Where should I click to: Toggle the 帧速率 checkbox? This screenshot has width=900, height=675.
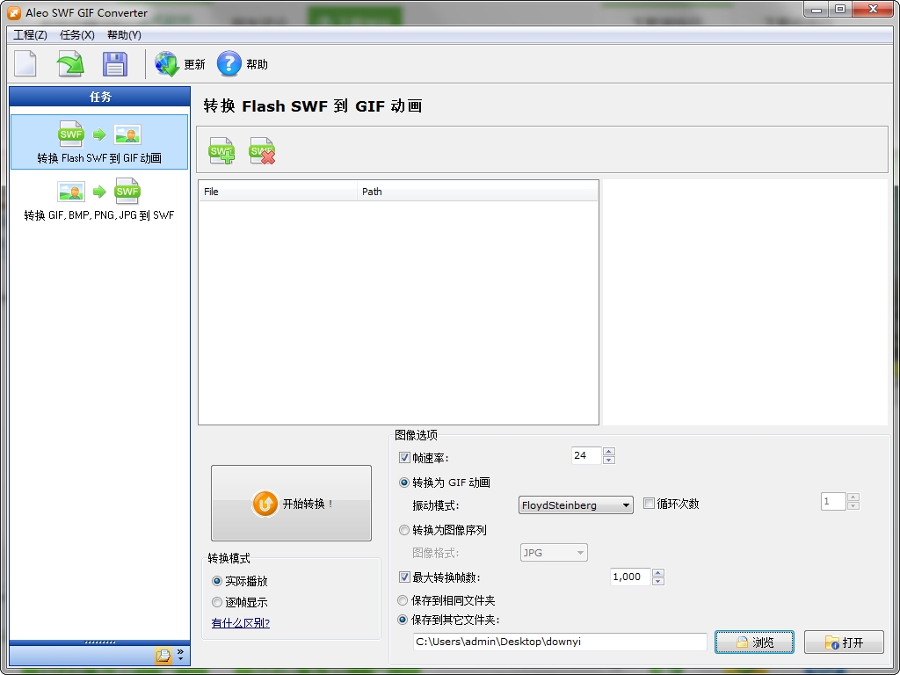[403, 457]
